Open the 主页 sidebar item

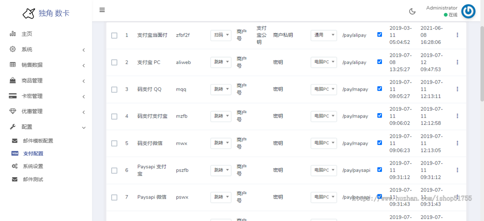(x=46, y=34)
